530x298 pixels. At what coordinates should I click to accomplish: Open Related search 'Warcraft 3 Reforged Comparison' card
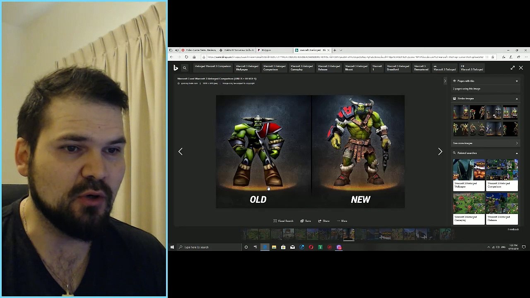tap(502, 175)
